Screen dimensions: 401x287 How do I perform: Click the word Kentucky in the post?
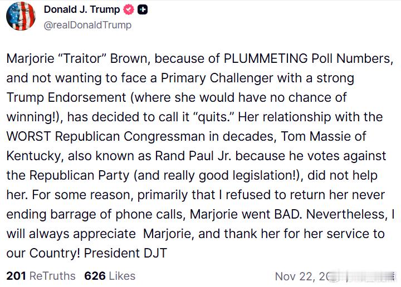(33, 156)
